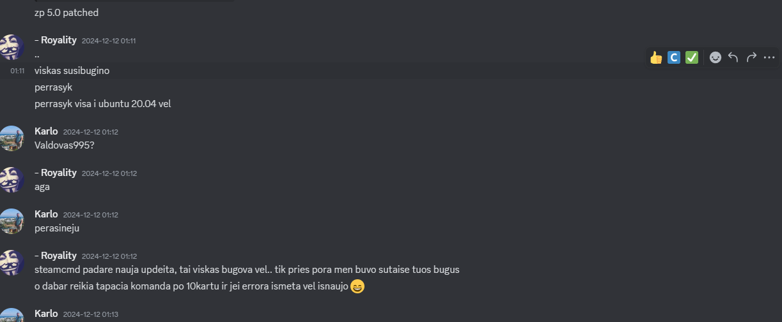Forward the hovered message
The image size is (782, 322).
coord(751,57)
